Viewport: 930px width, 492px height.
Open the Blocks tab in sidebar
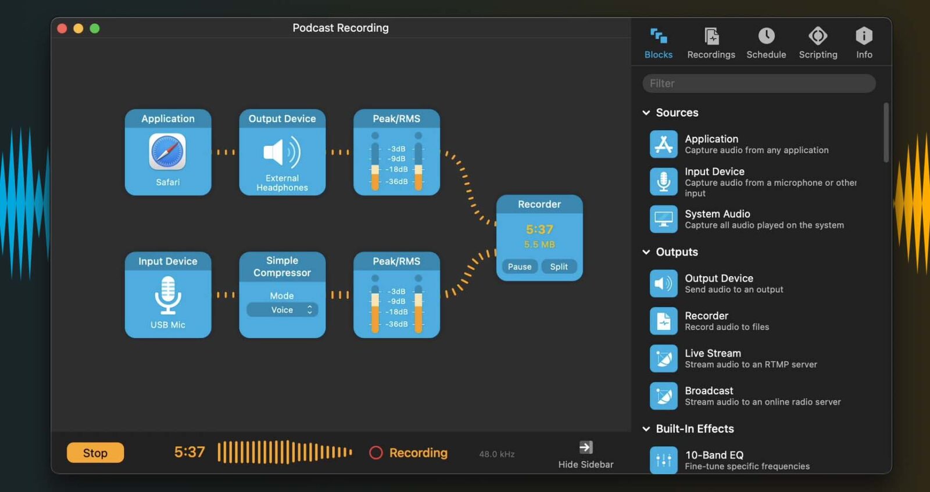[x=658, y=43]
